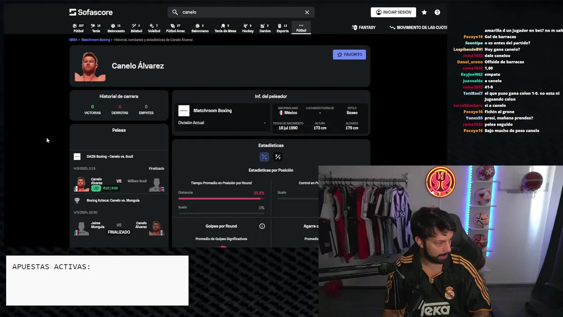This screenshot has width=563, height=317.
Task: Open DAZN Boxing Canelo vs. Scull event
Action: (x=119, y=156)
